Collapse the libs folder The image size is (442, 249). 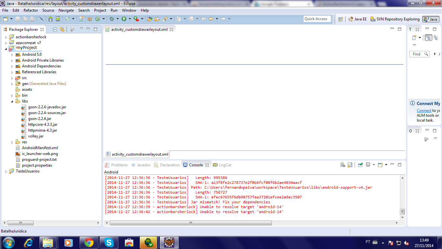click(x=12, y=101)
